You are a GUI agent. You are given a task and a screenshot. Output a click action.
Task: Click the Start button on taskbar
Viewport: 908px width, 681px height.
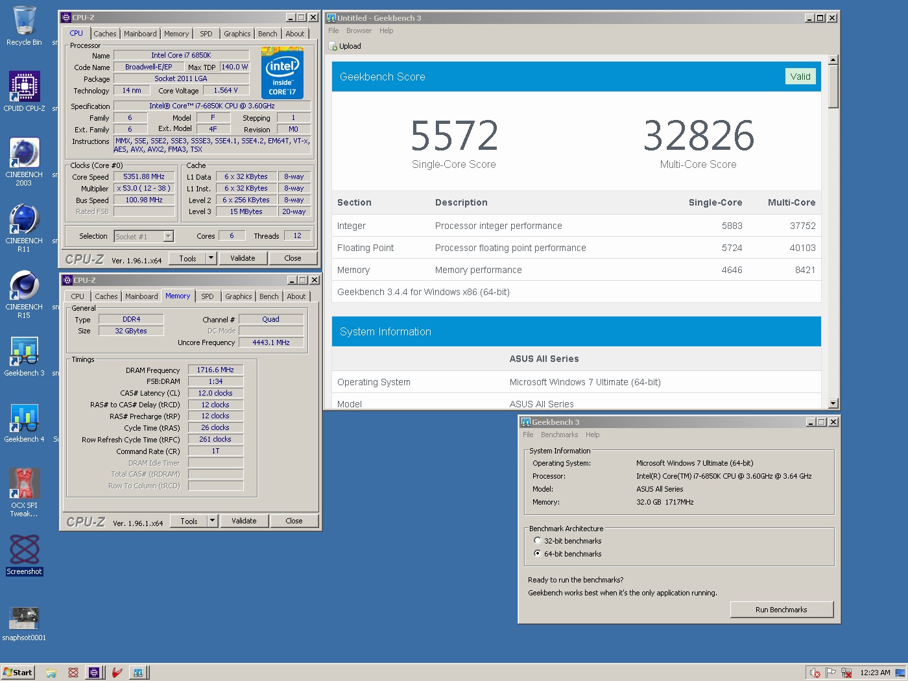[18, 673]
